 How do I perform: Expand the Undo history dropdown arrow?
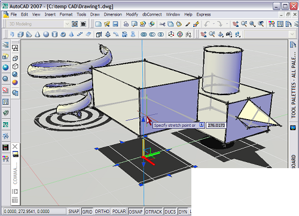[x=213, y=24]
